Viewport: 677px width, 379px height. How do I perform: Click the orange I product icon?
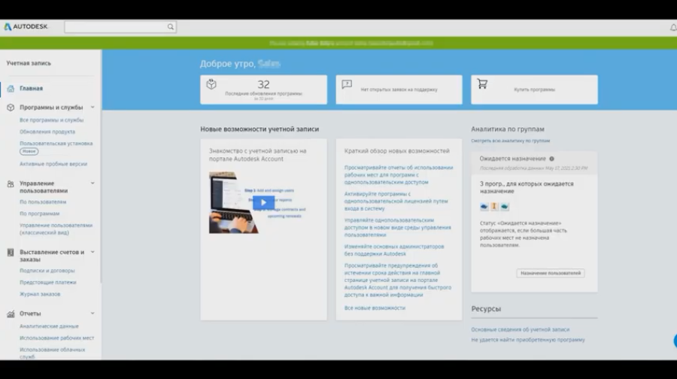click(494, 207)
